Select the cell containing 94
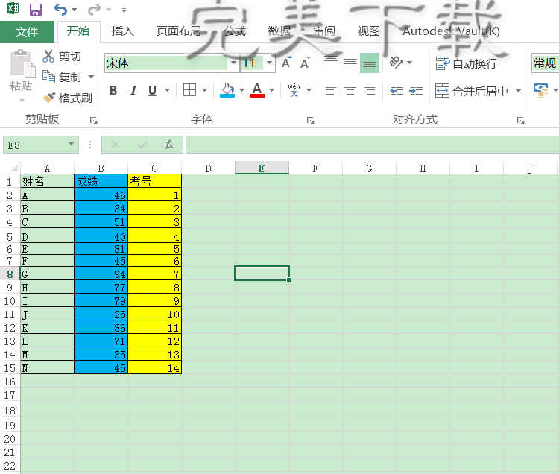 [101, 274]
